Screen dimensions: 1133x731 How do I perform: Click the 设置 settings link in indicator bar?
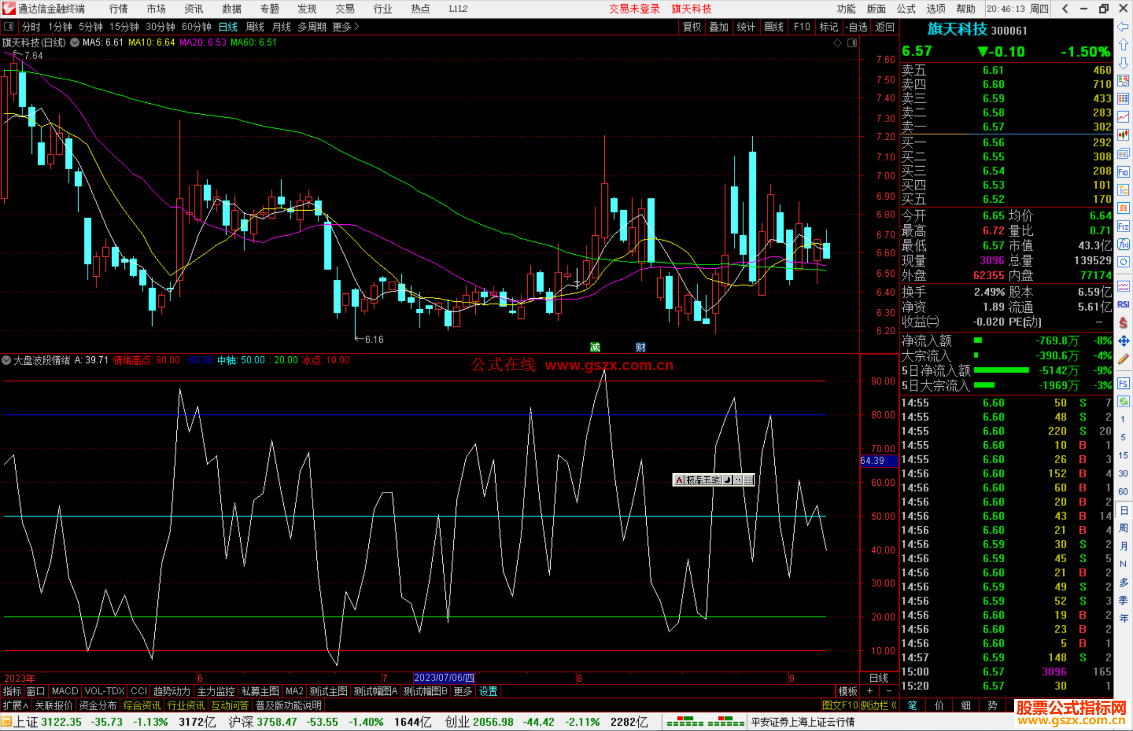pos(488,691)
